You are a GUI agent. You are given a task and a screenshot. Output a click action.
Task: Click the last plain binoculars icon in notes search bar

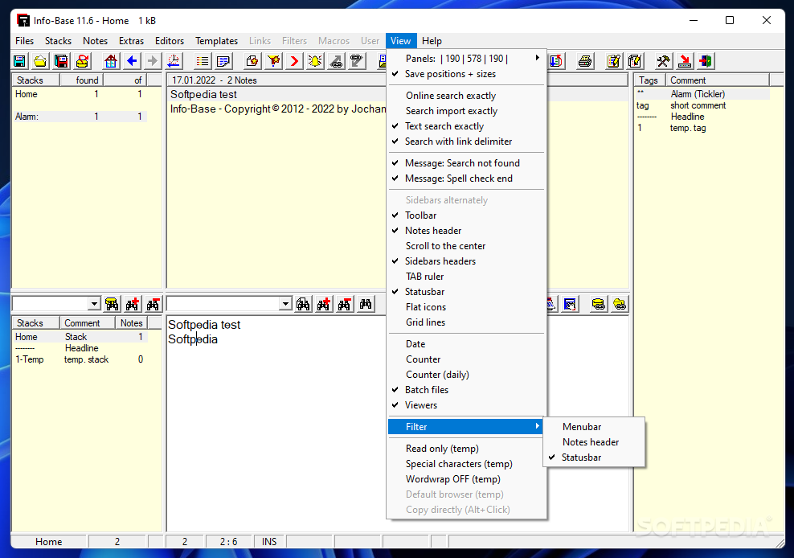[366, 304]
